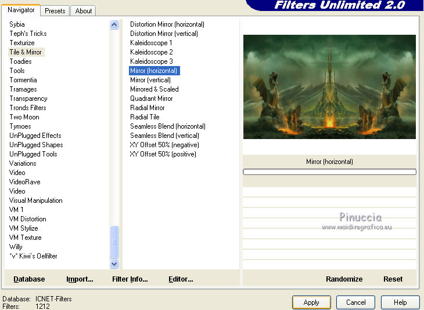Select the VM Texture category
This screenshot has height=310, width=424.
(26, 238)
